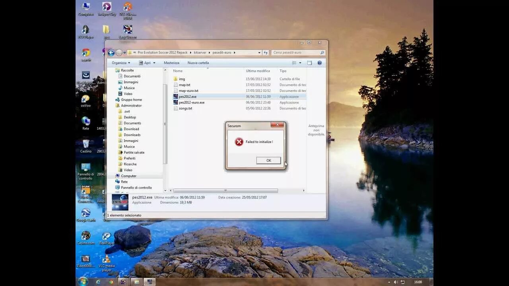Image resolution: width=509 pixels, height=286 pixels.
Task: Open Explorer help question-mark icon
Action: (319, 63)
